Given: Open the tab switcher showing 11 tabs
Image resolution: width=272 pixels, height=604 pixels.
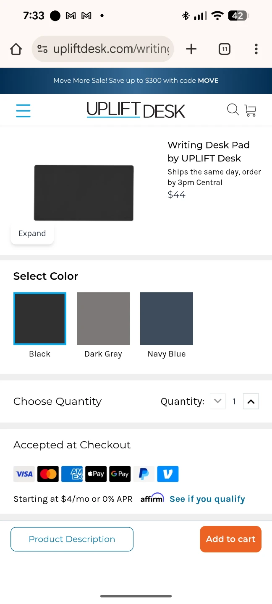Looking at the screenshot, I should coord(225,49).
